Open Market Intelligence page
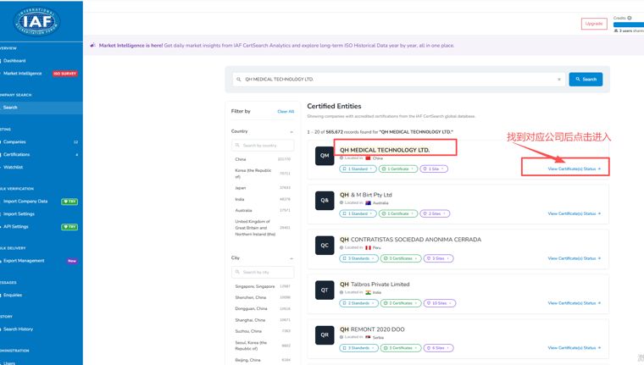The height and width of the screenshot is (365, 644). 23,74
